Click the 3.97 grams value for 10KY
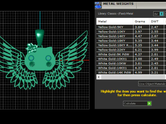The width and height of the screenshot is (166, 124). pos(138,32)
